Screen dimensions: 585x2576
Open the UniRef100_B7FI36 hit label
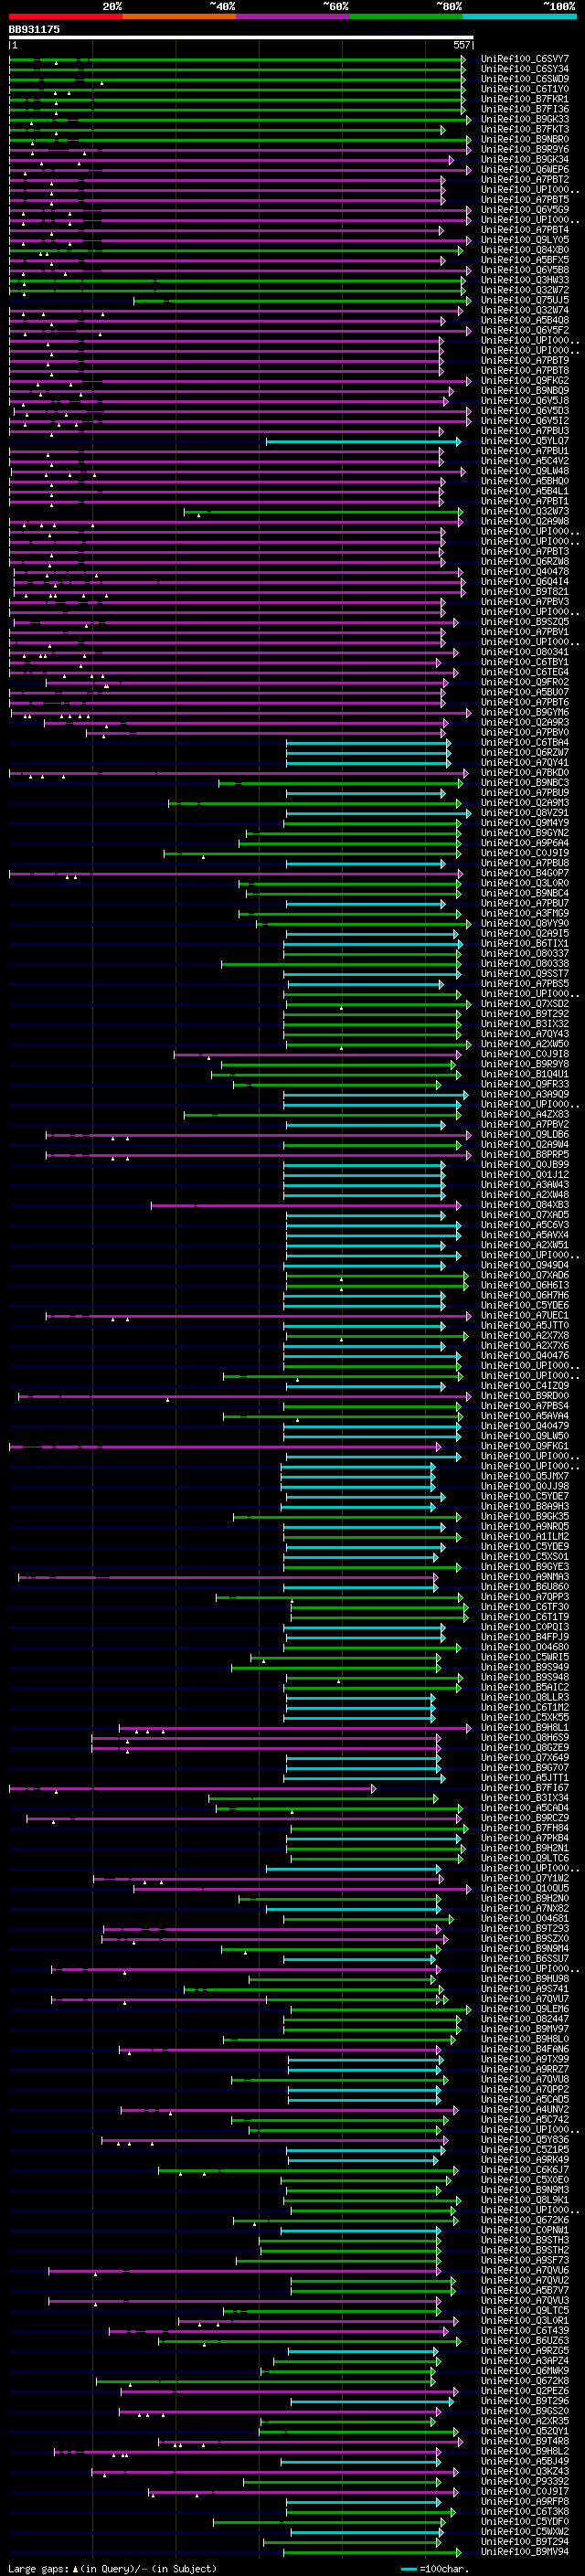point(524,109)
